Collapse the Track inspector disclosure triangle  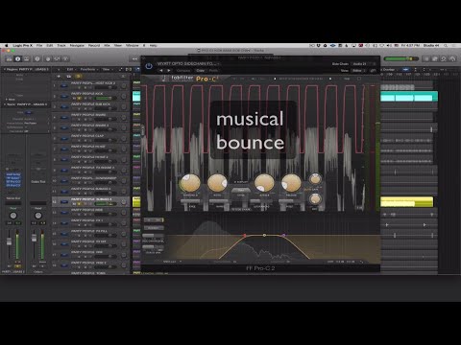pos(5,104)
